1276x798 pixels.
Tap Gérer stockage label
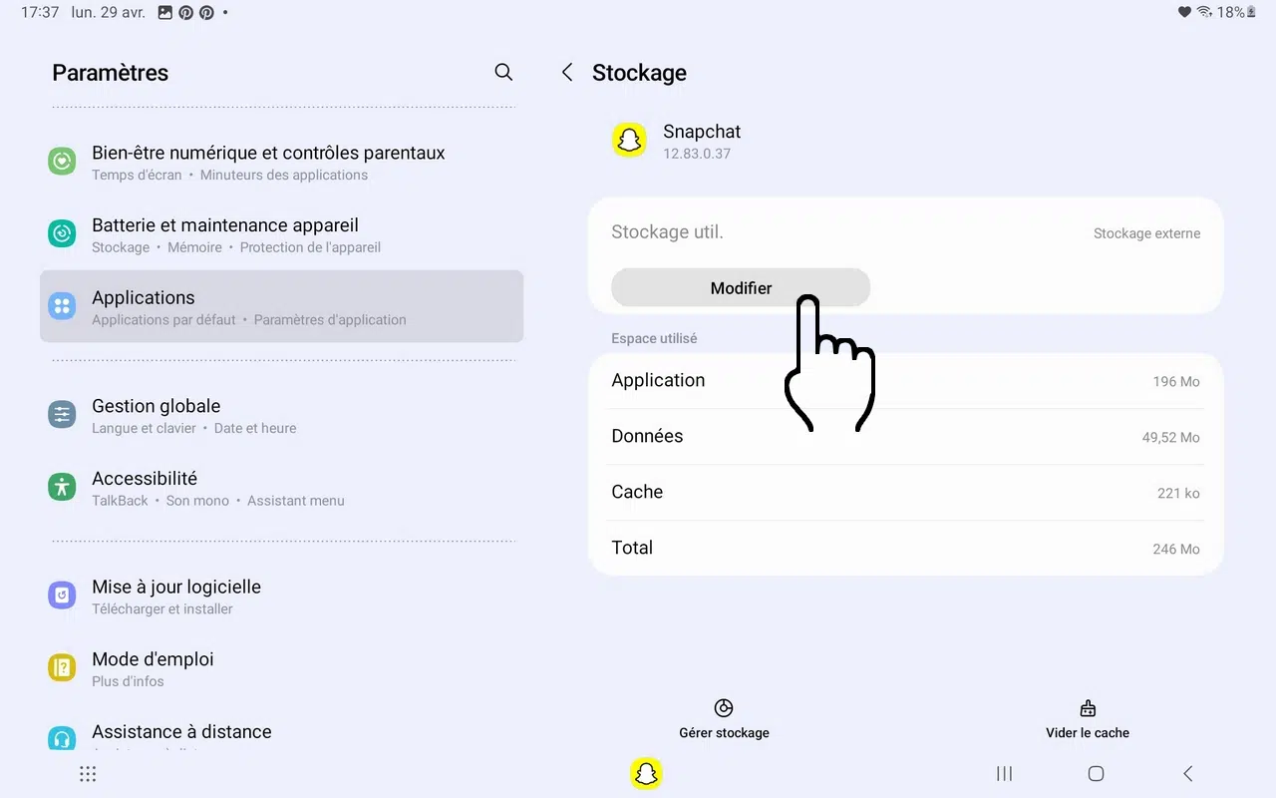tap(724, 732)
